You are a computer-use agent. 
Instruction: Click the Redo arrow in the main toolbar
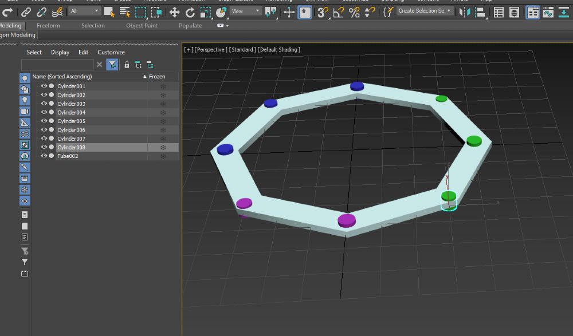[x=7, y=13]
